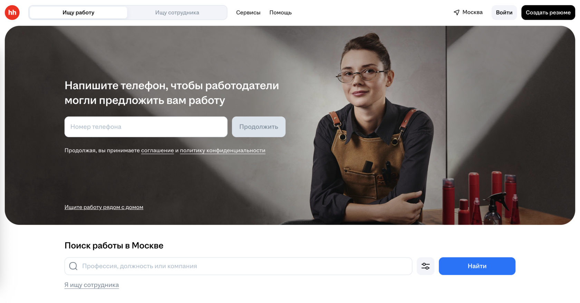Switch to the Ищу сотрудника tab
This screenshot has height=303, width=580.
tap(177, 12)
